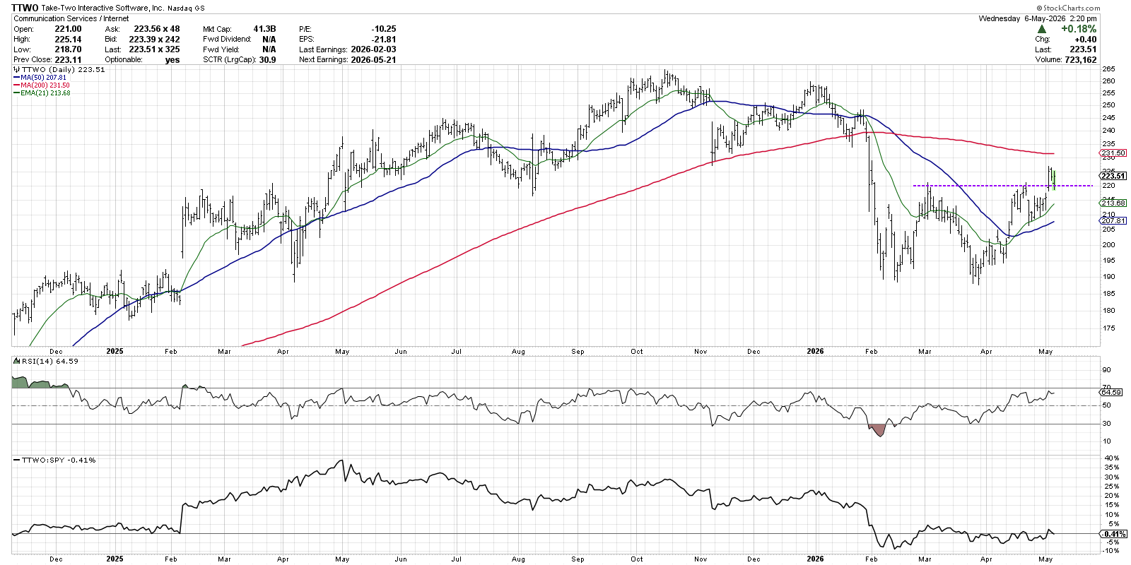Click the 207.81 MA tag on right axis
Image resolution: width=1131 pixels, height=565 pixels.
tap(1114, 221)
